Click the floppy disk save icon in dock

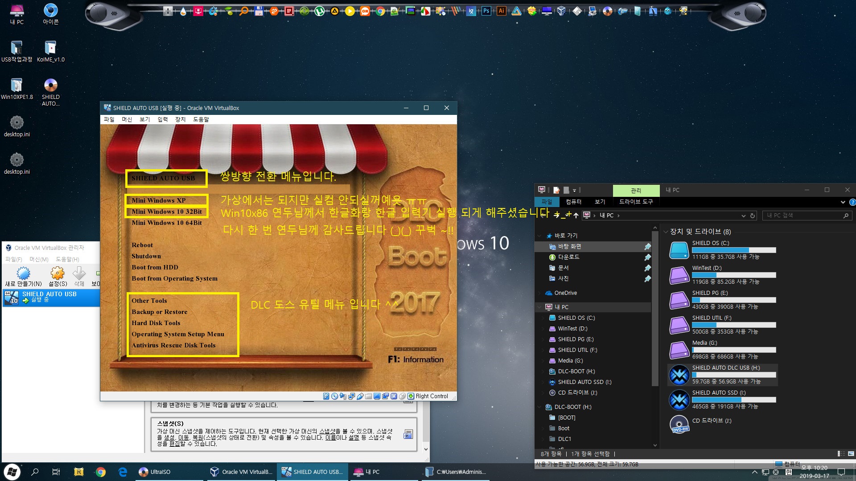tap(259, 11)
